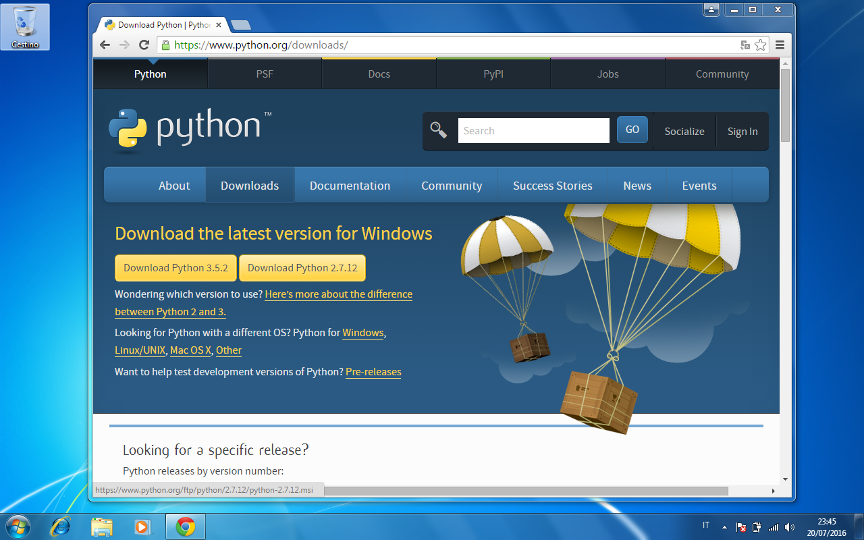Screen dimensions: 864x540
Task: Select the Docs top tab
Action: pyautogui.click(x=379, y=74)
